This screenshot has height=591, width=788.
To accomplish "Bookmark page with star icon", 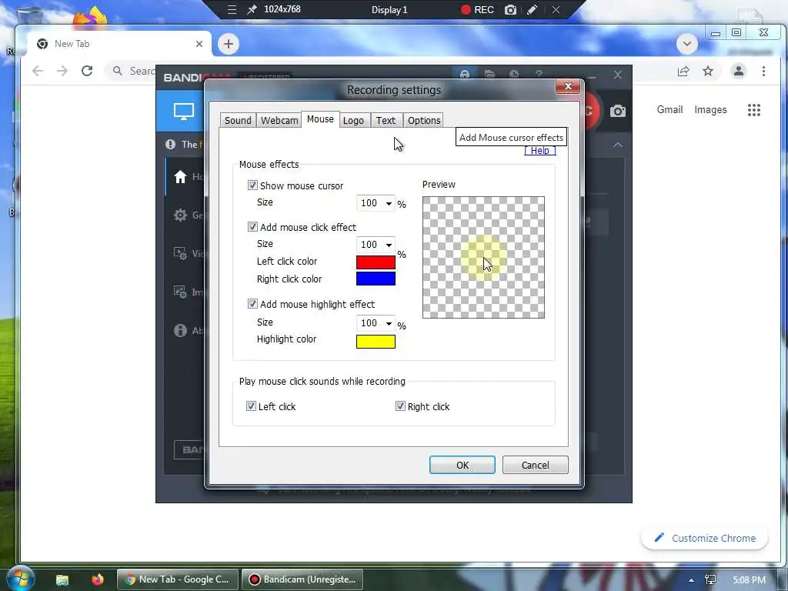I will [x=708, y=71].
